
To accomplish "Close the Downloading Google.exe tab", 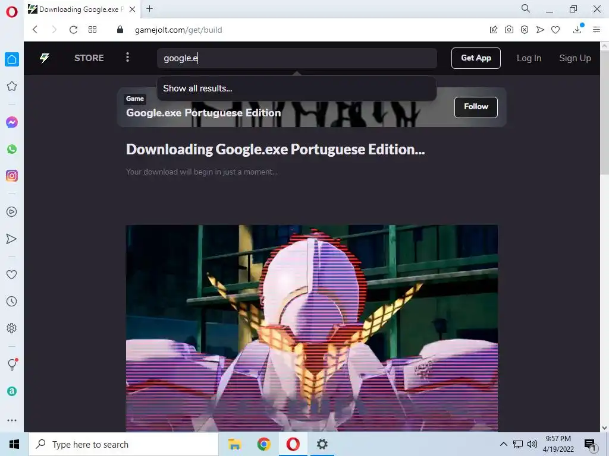I will [x=133, y=9].
